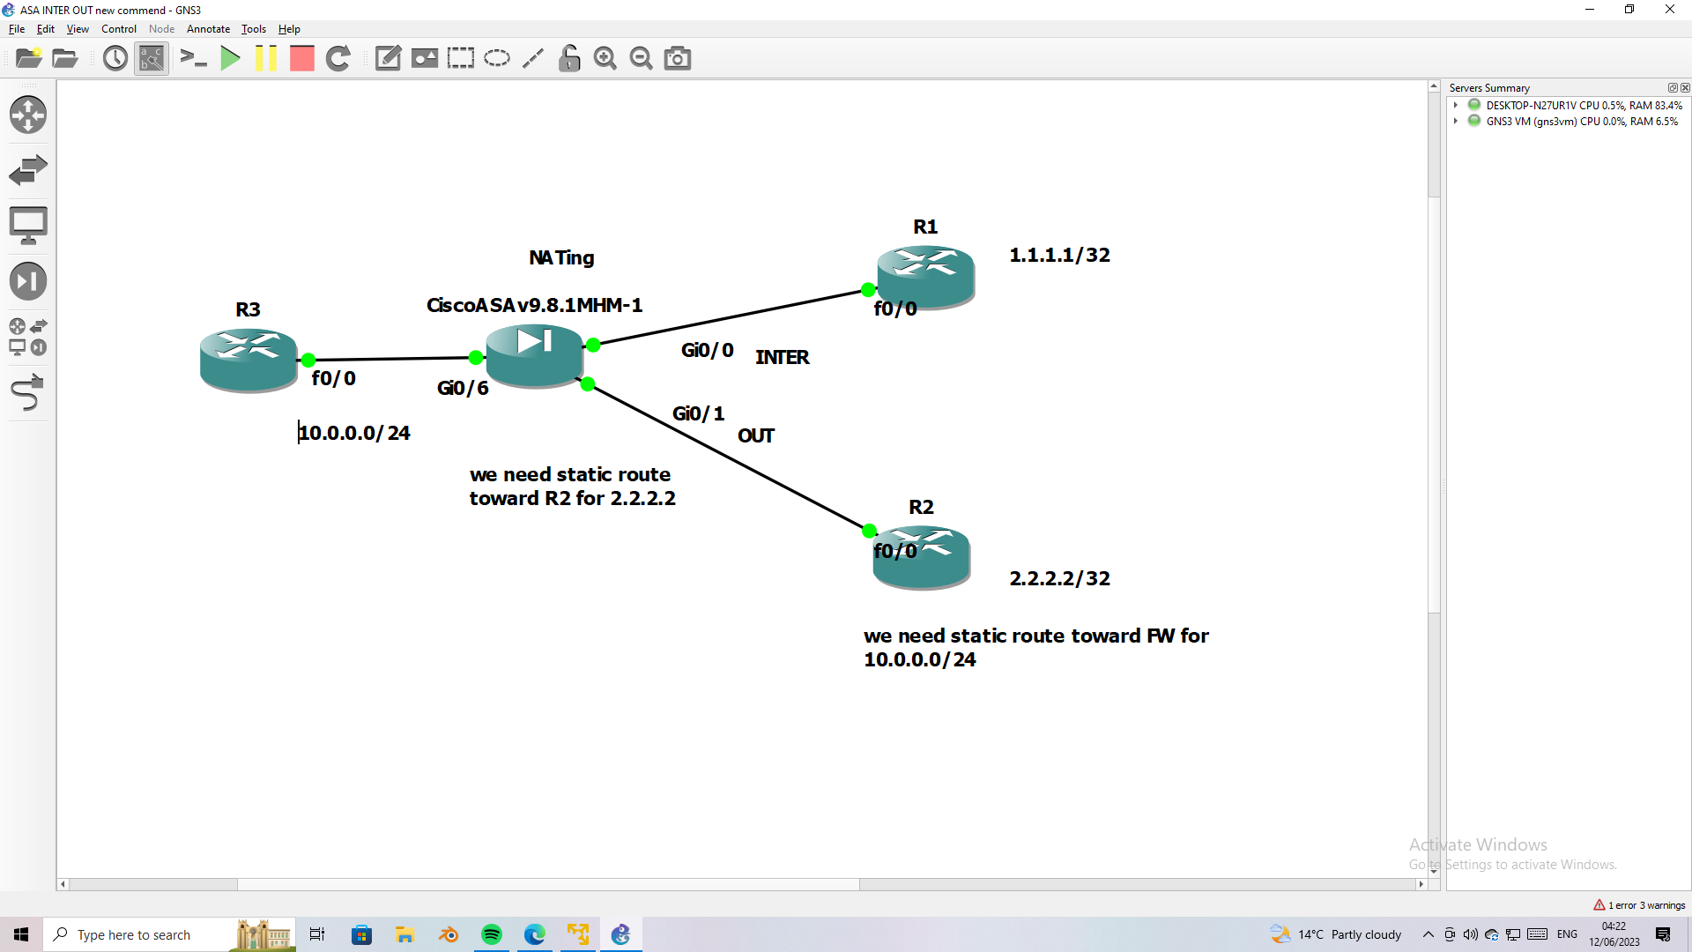Suspend all running nodes
The height and width of the screenshot is (952, 1692).
(x=266, y=58)
